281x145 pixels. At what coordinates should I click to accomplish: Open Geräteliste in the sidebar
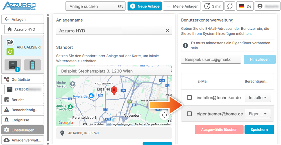tap(23, 79)
